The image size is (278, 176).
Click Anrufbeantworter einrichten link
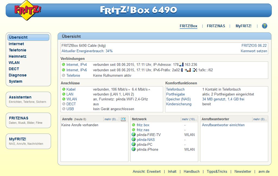tap(223, 125)
